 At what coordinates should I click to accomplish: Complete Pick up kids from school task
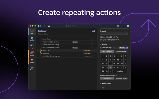tap(41, 48)
